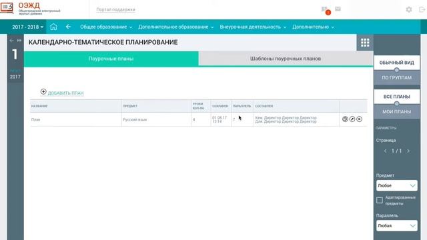Viewport: 427px width, 240px height.
Task: Go to previous page of plans
Action: pyautogui.click(x=385, y=151)
